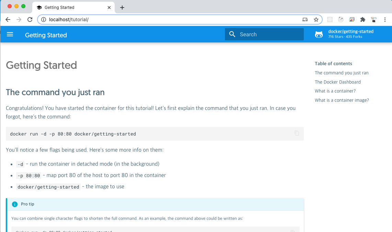Viewport: 392px width, 232px height.
Task: Open a new browser tab
Action: coord(122,8)
